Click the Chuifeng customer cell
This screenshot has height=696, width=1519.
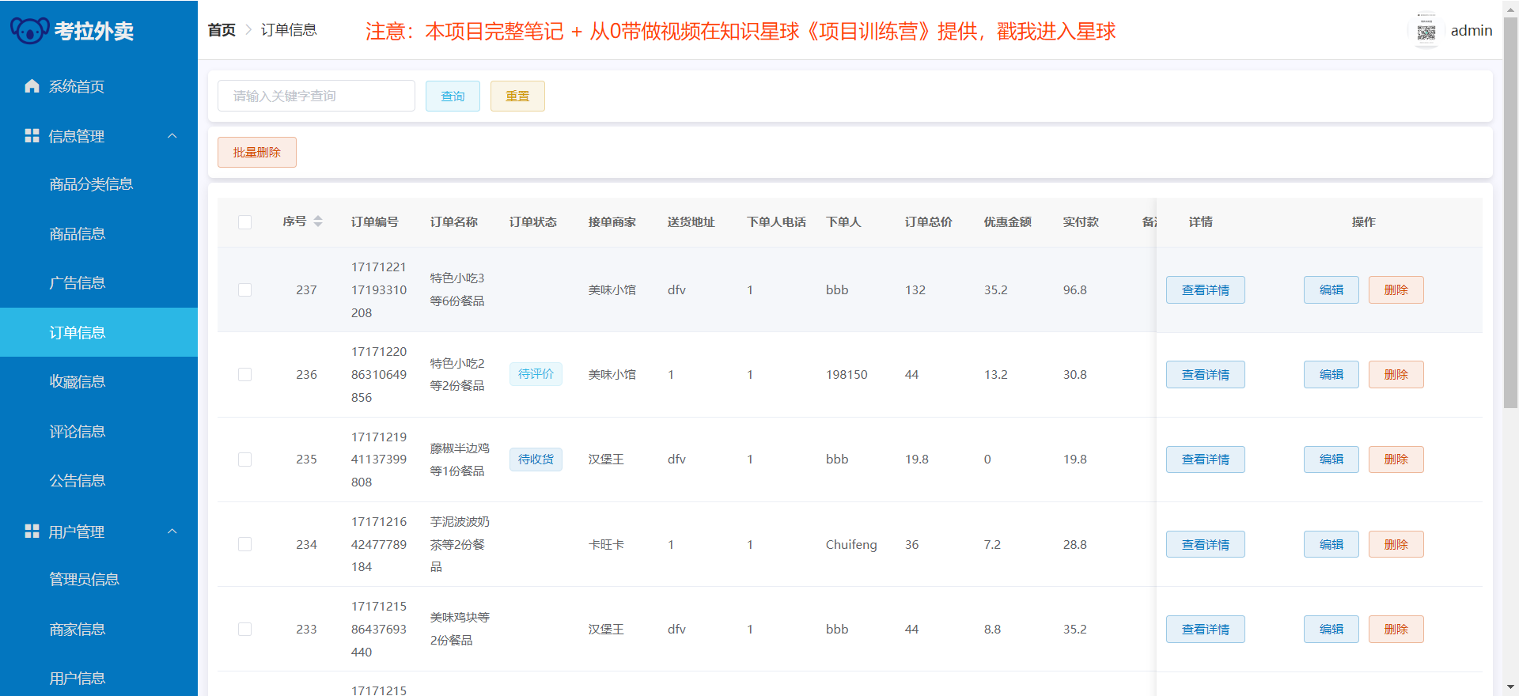(851, 544)
